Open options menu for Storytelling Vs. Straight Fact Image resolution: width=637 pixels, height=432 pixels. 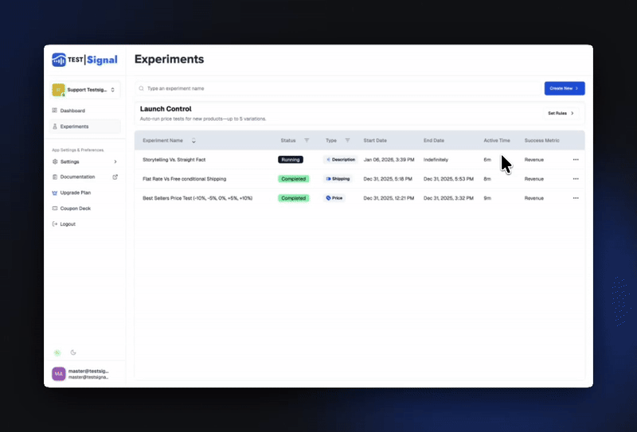click(575, 160)
